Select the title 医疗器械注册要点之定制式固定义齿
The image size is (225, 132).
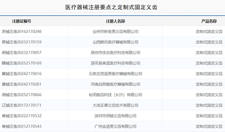(x=111, y=7)
